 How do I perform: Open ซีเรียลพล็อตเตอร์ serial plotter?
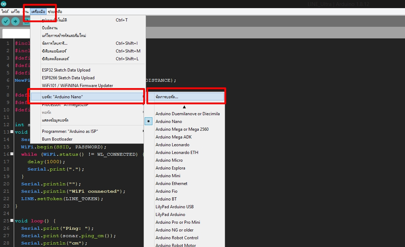pyautogui.click(x=87, y=58)
